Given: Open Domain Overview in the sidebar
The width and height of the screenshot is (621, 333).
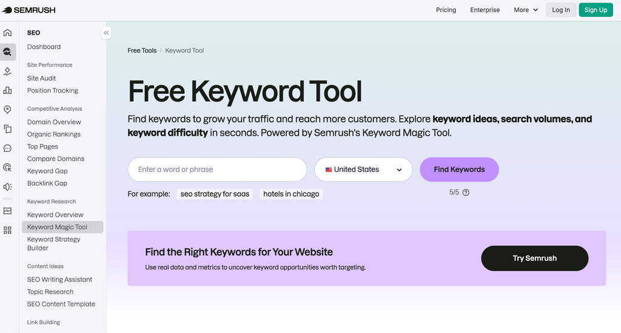Looking at the screenshot, I should point(54,122).
